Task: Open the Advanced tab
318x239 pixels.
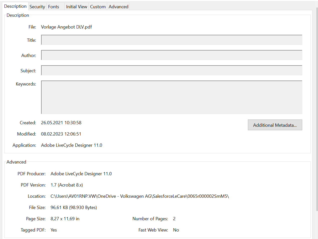Action: (x=118, y=7)
